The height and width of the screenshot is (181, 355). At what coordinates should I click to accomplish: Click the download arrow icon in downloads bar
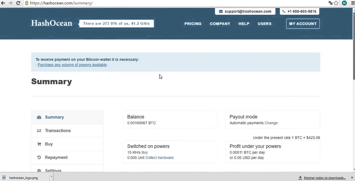coord(300,178)
